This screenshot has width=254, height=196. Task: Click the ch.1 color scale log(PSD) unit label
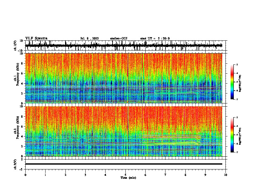[x=240, y=84]
